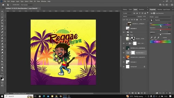Screen dimensions: 174x98
Task: Switch to the Layer Comps tab
Action: (x=166, y=10)
